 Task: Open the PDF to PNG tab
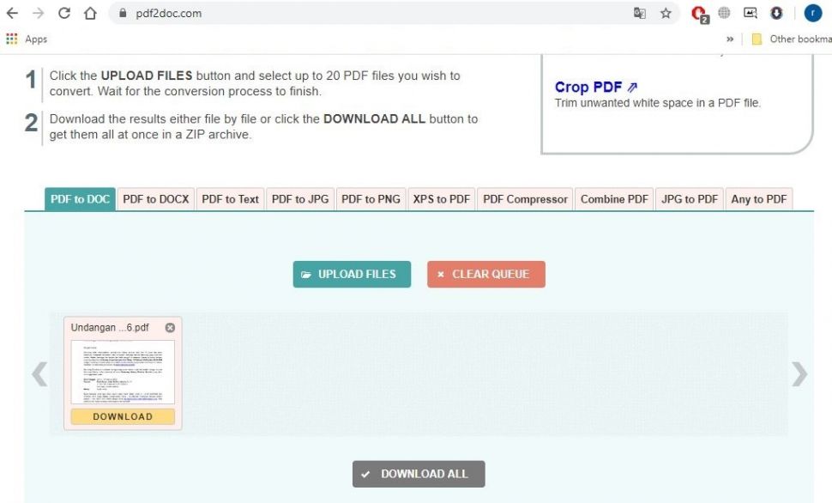(x=371, y=199)
